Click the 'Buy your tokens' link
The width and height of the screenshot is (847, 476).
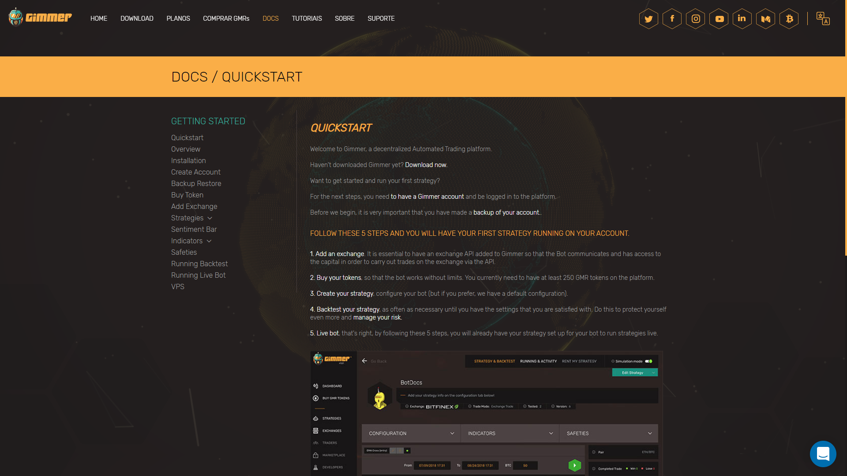click(339, 278)
